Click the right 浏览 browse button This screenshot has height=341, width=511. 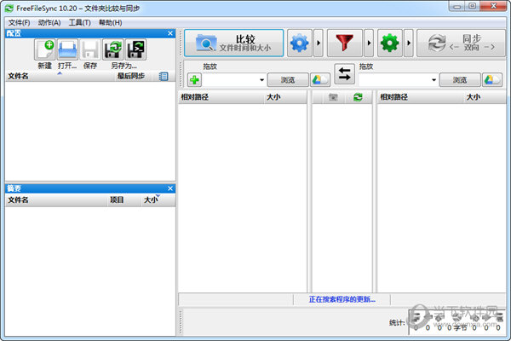pyautogui.click(x=460, y=80)
